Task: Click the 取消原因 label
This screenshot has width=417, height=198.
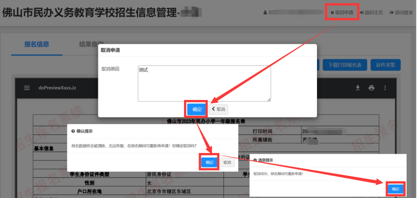Action: 110,69
